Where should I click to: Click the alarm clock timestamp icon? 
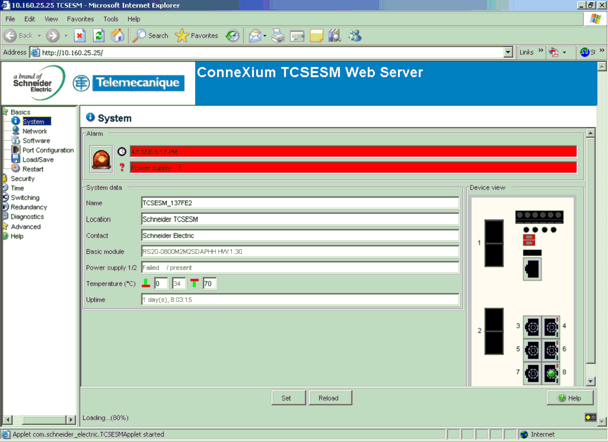(122, 152)
